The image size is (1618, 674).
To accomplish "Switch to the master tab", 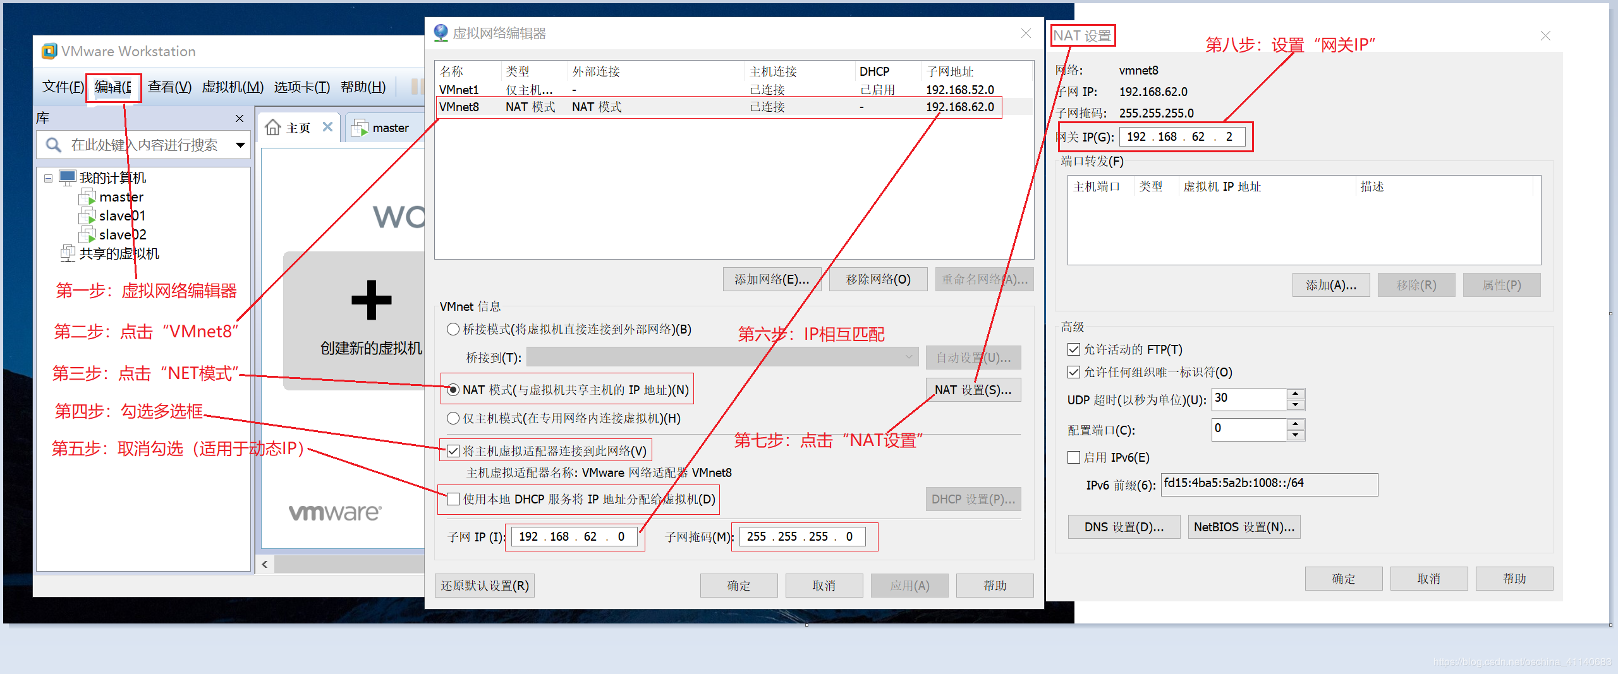I will pos(384,128).
